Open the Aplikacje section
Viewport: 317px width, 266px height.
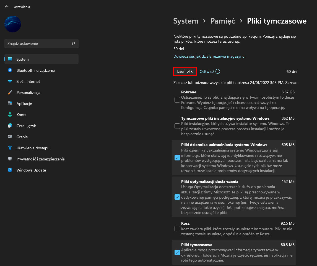coord(41,103)
